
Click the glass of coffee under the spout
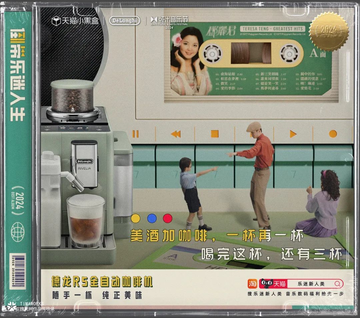[86, 221]
